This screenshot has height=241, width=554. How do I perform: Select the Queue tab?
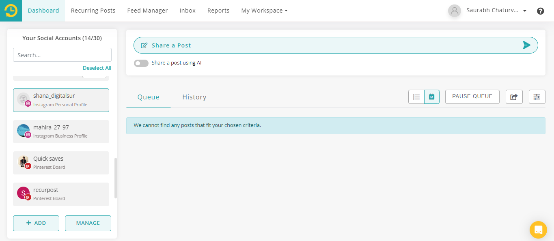point(148,97)
